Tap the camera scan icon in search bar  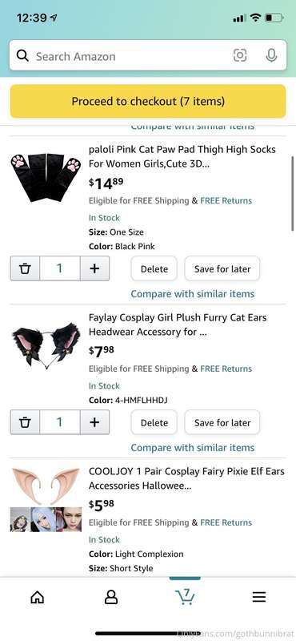click(240, 55)
